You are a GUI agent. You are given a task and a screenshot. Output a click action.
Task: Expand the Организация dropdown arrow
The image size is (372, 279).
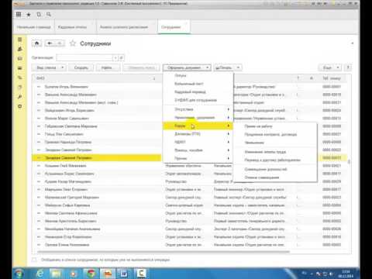[115, 58]
